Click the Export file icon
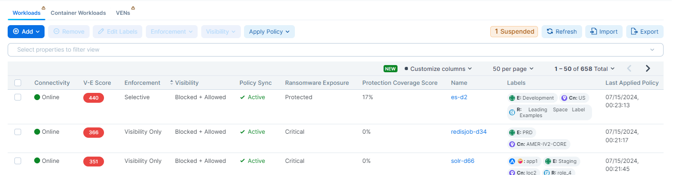This screenshot has width=673, height=175. (x=634, y=31)
